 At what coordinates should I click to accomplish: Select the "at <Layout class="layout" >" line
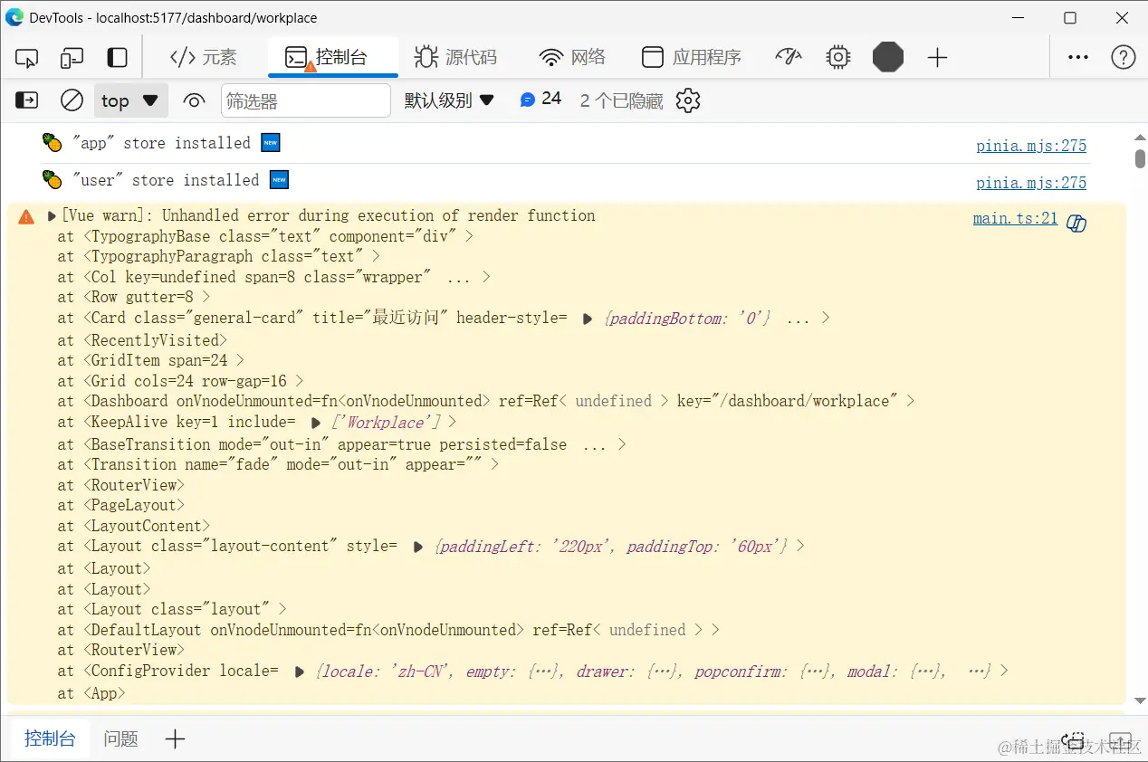[172, 609]
